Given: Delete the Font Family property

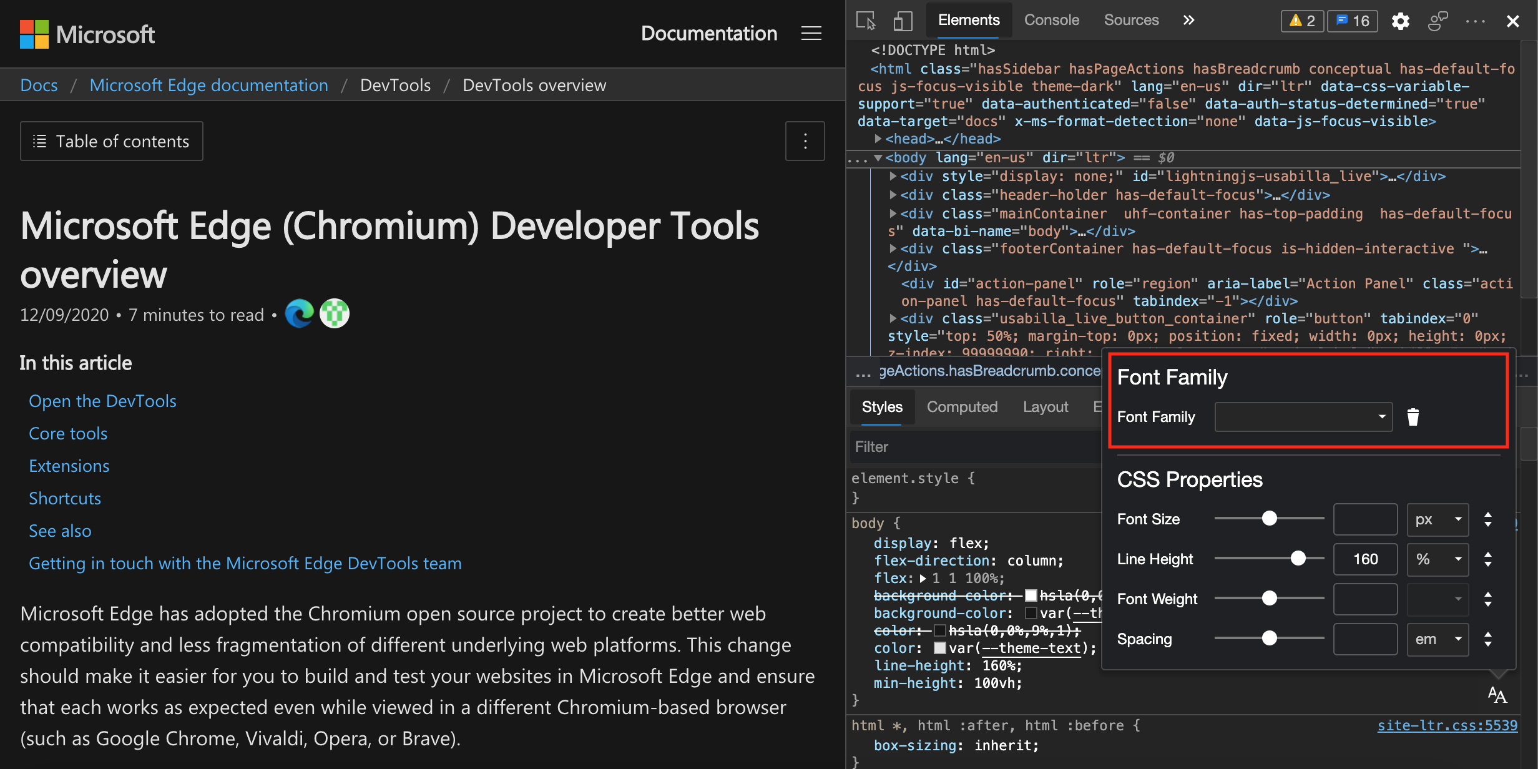Looking at the screenshot, I should point(1413,417).
